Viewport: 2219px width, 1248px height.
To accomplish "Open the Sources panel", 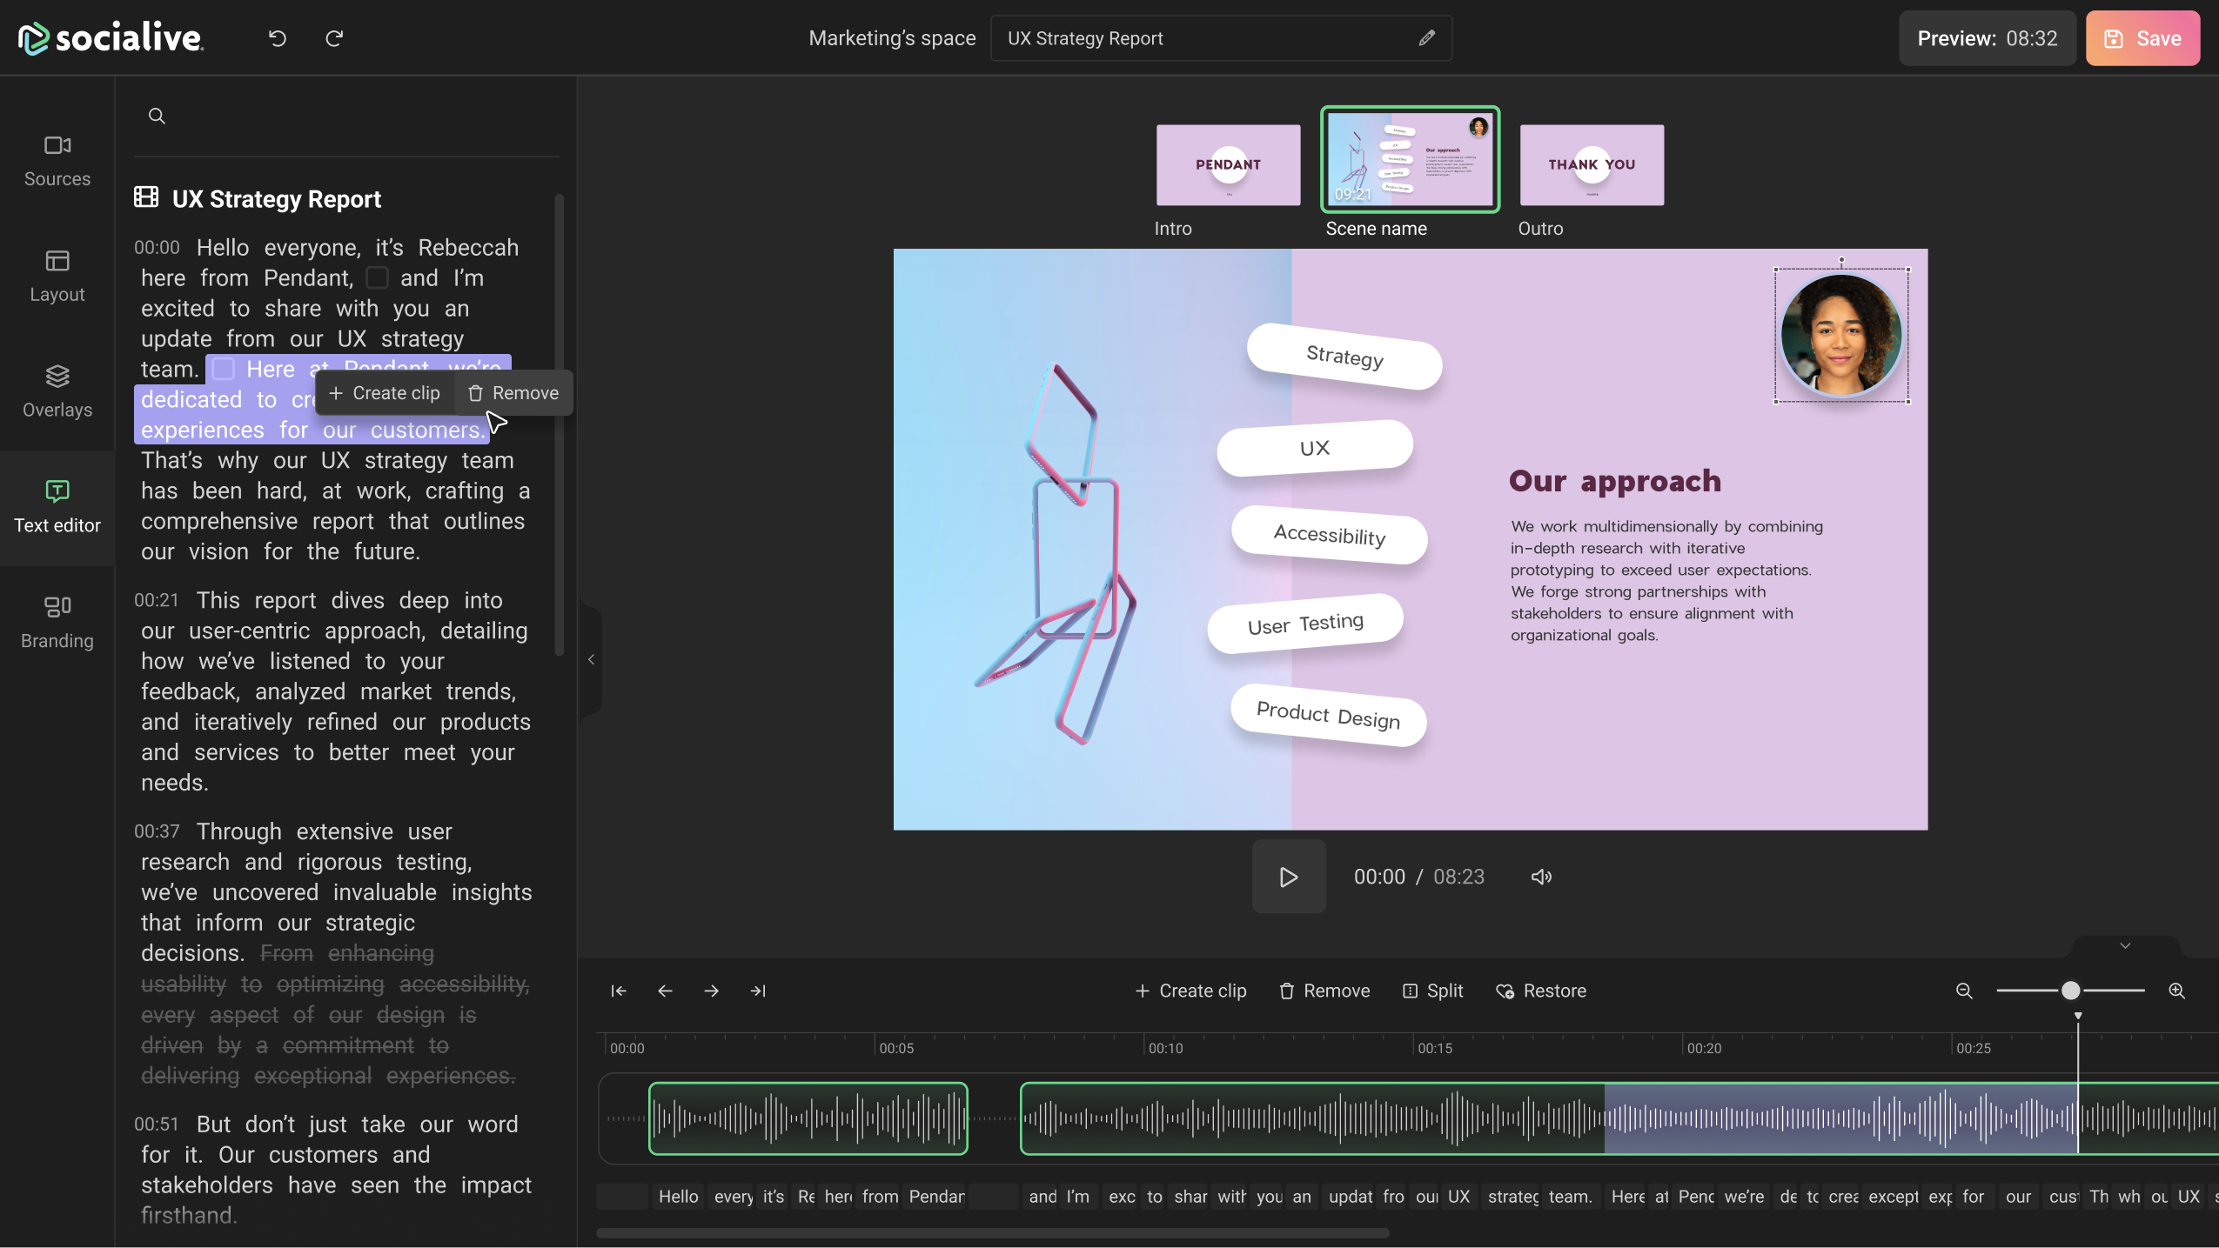I will click(x=56, y=160).
